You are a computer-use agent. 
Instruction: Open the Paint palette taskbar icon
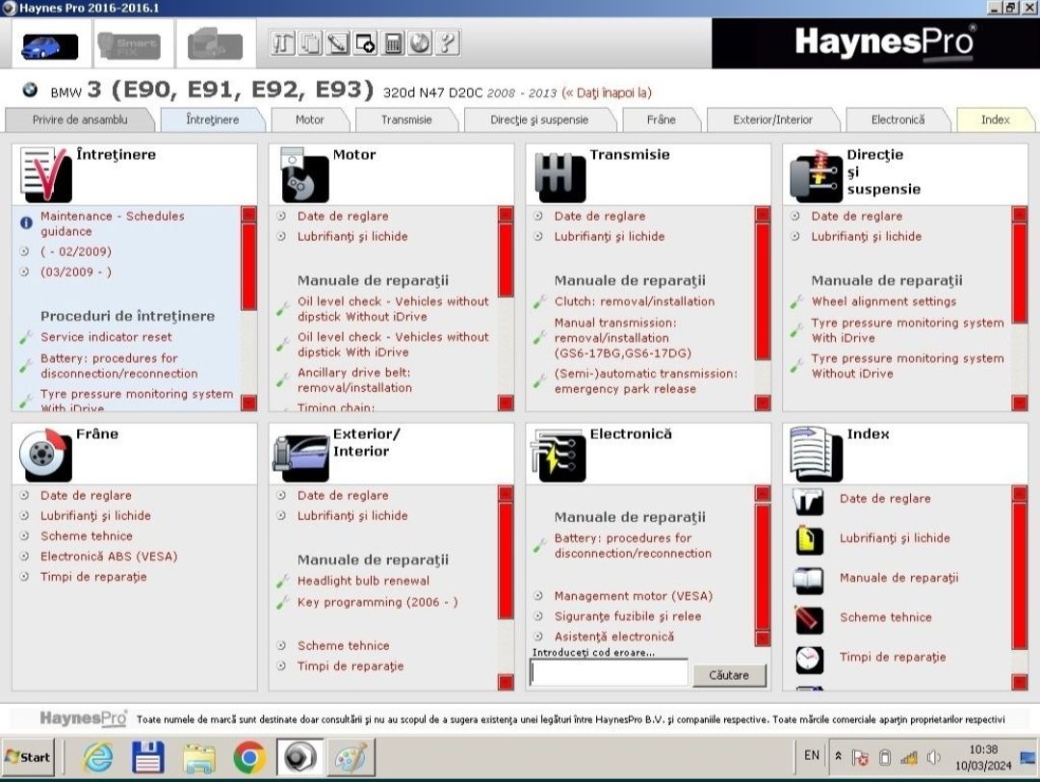pos(351,758)
